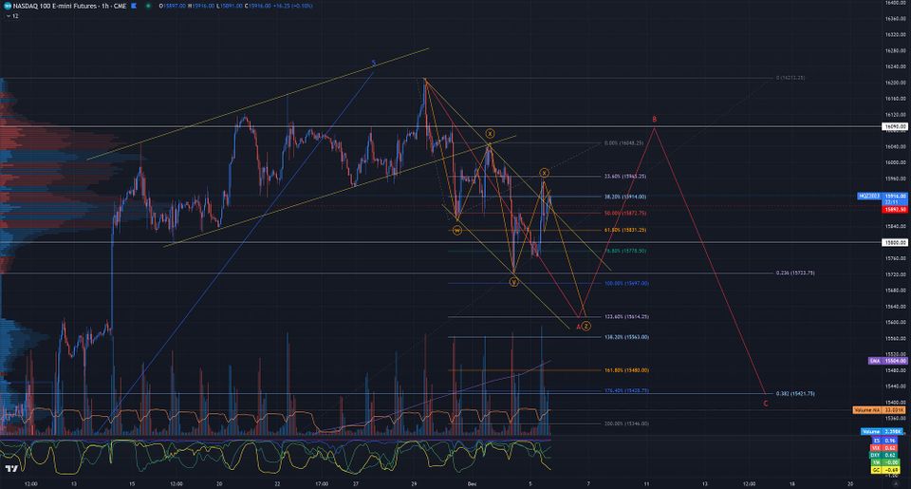Click the 16200.00 price axis label
Screen dimensions: 911x489
pos(895,83)
